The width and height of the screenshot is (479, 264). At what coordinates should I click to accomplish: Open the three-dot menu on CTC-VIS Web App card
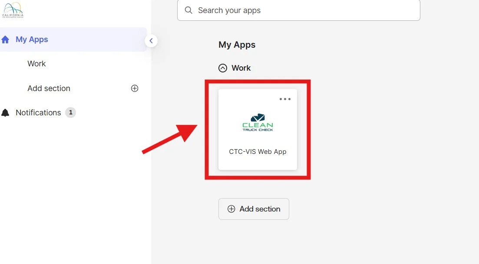[285, 99]
